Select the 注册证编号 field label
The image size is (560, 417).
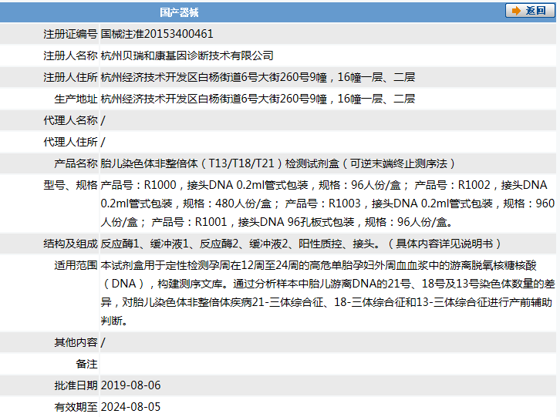click(70, 34)
